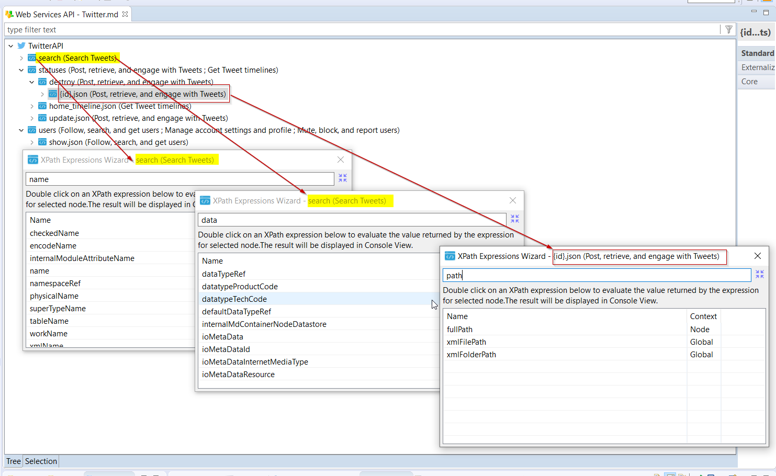Collapse the users node

(21, 130)
